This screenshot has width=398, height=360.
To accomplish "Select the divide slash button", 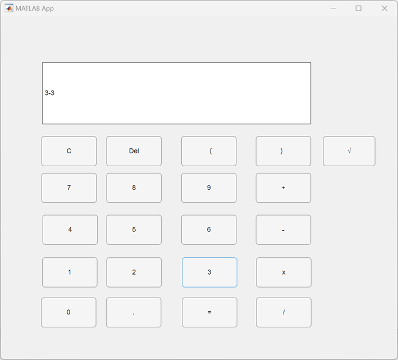I will (x=284, y=312).
